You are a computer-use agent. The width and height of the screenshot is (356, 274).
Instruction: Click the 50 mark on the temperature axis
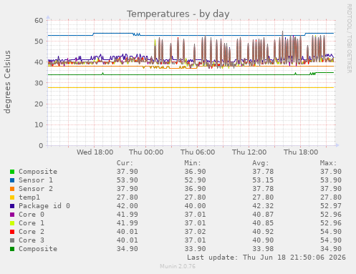(x=39, y=41)
